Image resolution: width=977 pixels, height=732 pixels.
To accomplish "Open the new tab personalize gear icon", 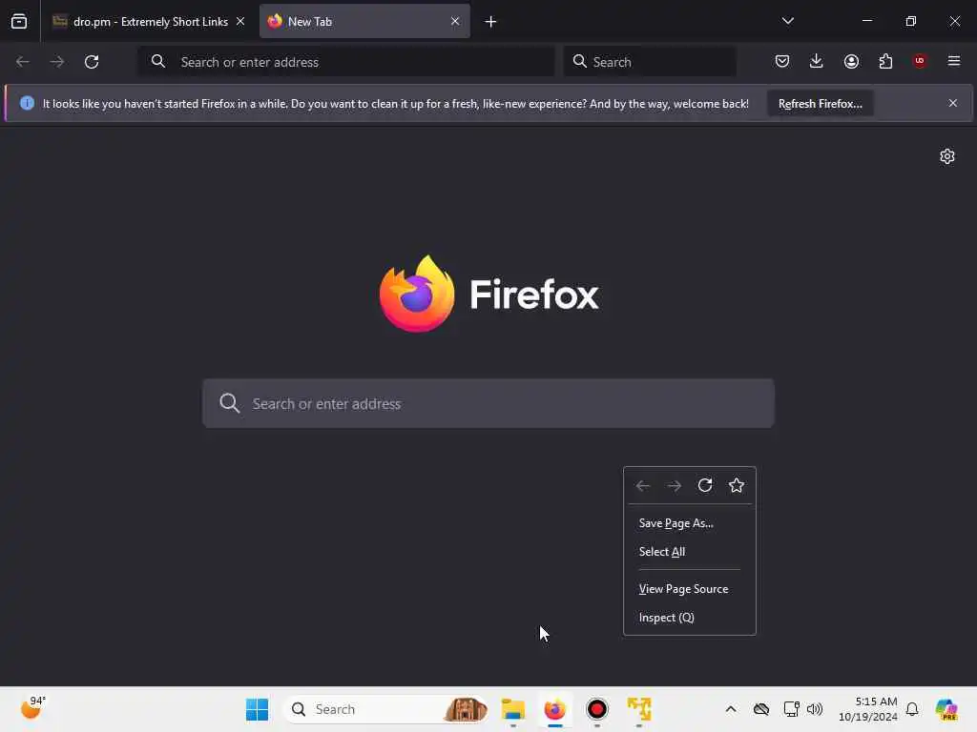I will coord(947,156).
